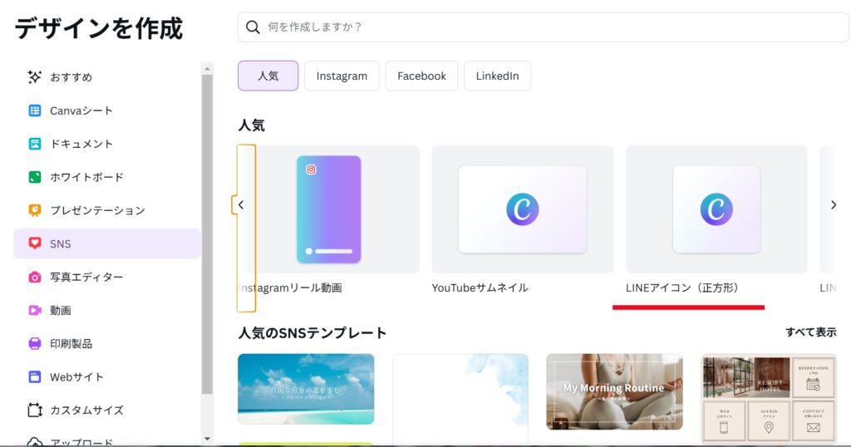The width and height of the screenshot is (851, 447).
Task: Open Canvaシート in the sidebar
Action: point(107,111)
